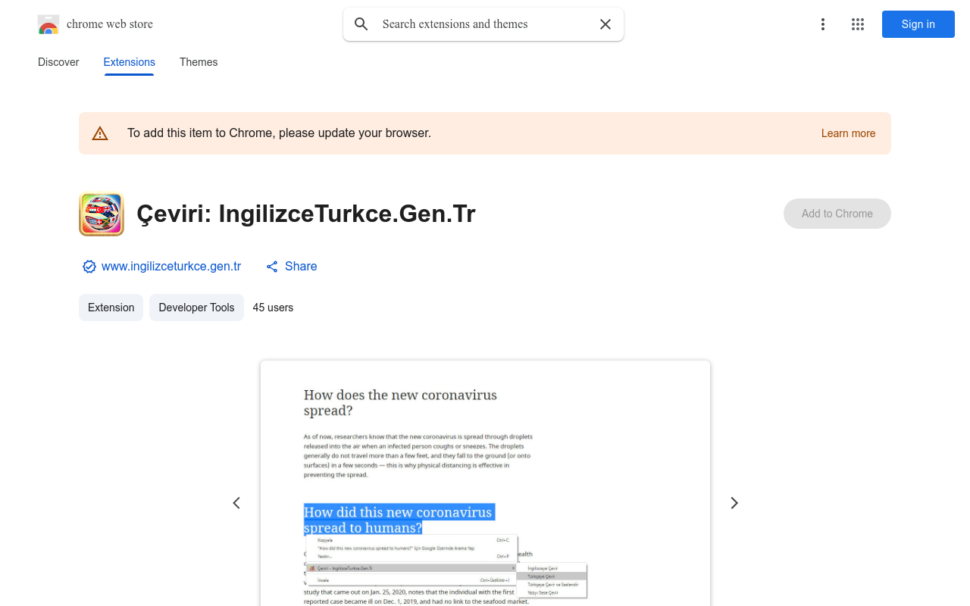Click the Sign in button
970x606 pixels.
pos(918,24)
